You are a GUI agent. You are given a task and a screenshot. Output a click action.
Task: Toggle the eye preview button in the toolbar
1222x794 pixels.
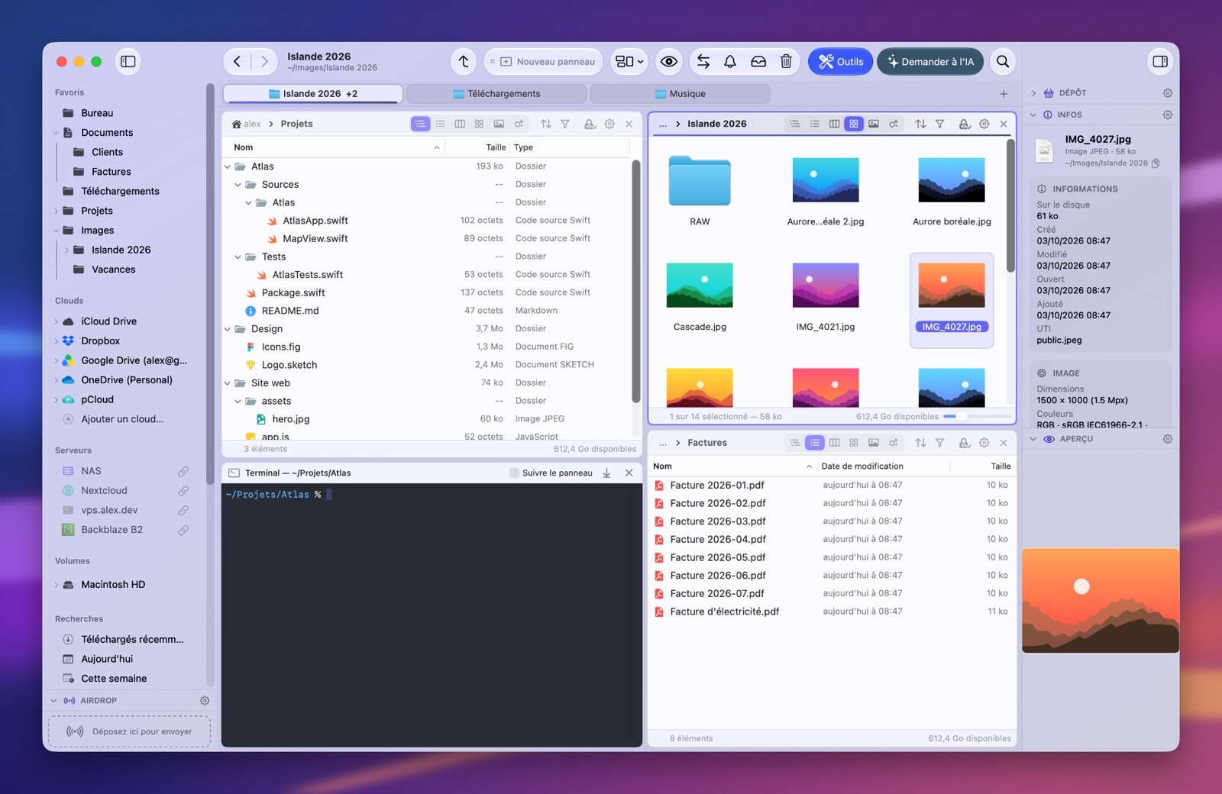point(669,62)
